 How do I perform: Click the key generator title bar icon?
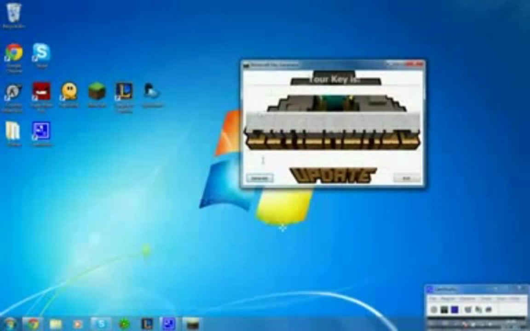[x=246, y=65]
